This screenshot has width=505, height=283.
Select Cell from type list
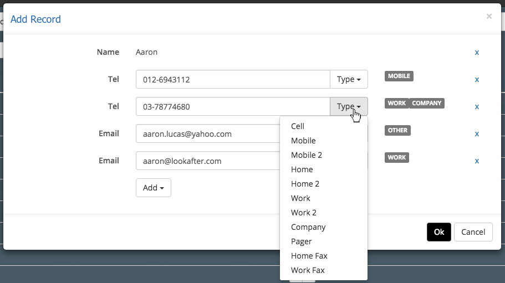coord(298,126)
